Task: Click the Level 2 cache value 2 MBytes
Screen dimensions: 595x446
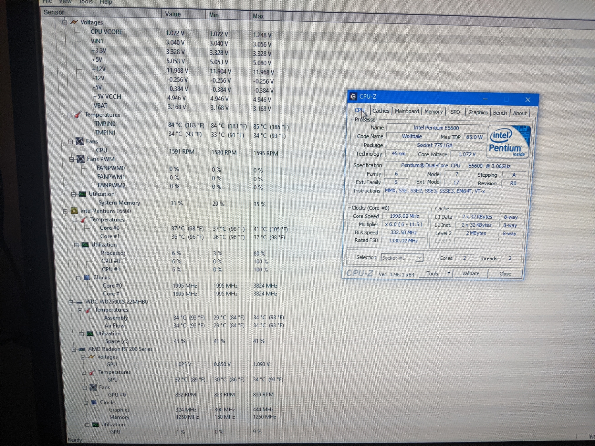Action: [476, 233]
